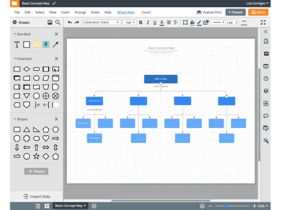Click the What's New link

coord(125,12)
